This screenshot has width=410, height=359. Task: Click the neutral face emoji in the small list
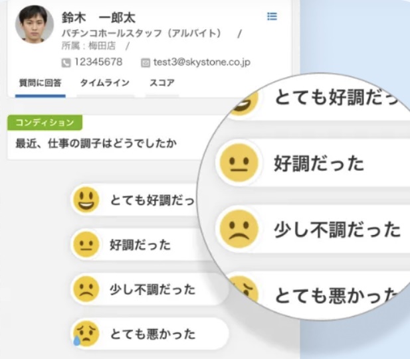coord(86,245)
